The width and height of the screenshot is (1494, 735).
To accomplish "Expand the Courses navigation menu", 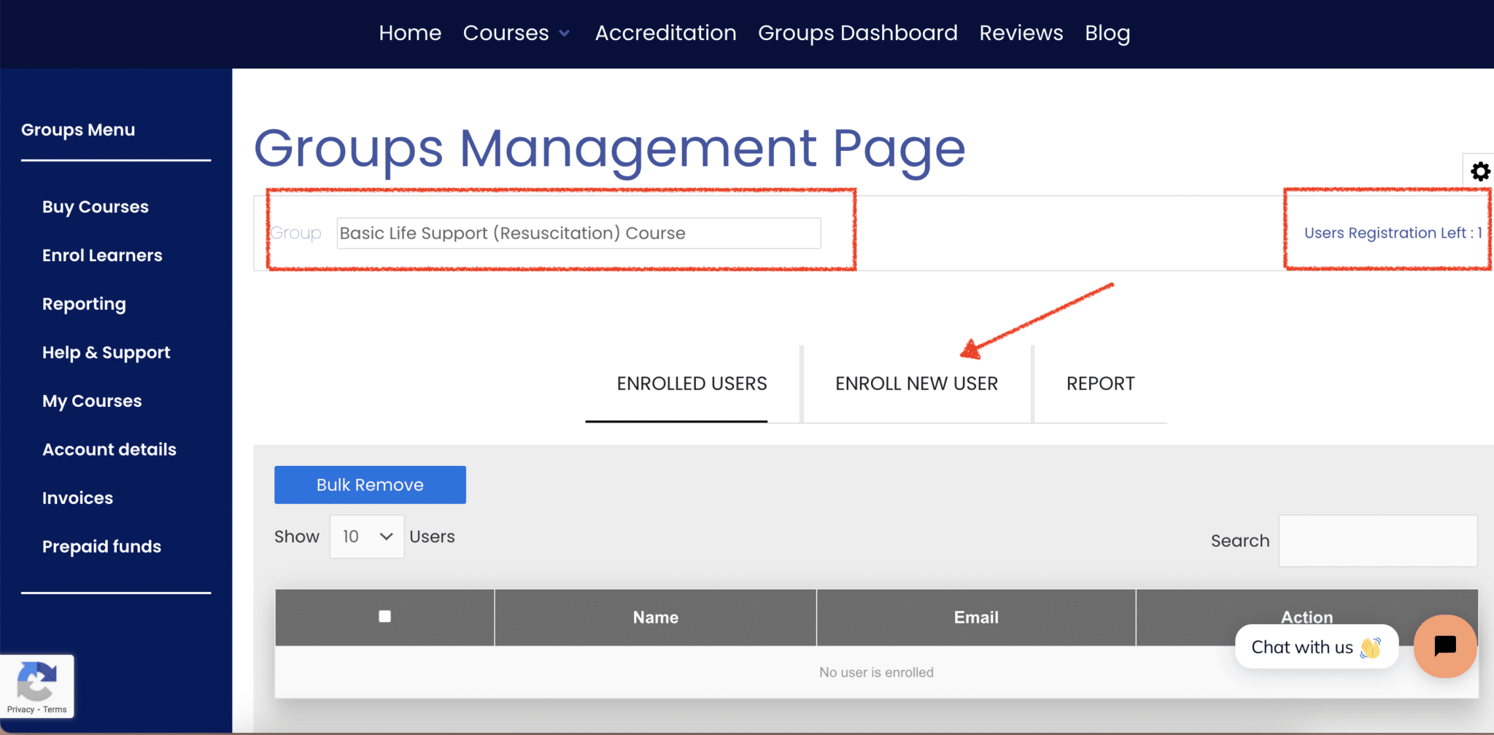I will (x=516, y=33).
